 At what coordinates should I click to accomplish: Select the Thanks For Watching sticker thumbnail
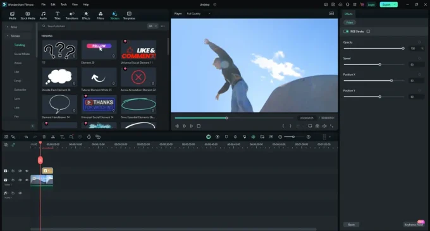[99, 104]
